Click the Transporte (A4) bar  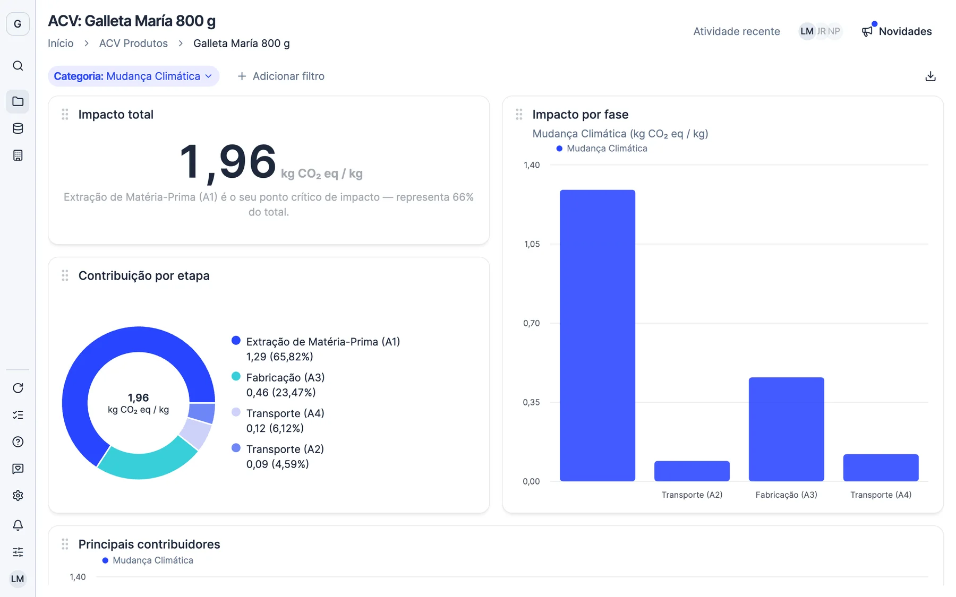(881, 468)
